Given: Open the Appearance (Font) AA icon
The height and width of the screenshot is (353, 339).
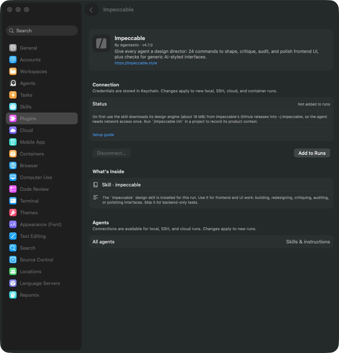Looking at the screenshot, I should (13, 224).
